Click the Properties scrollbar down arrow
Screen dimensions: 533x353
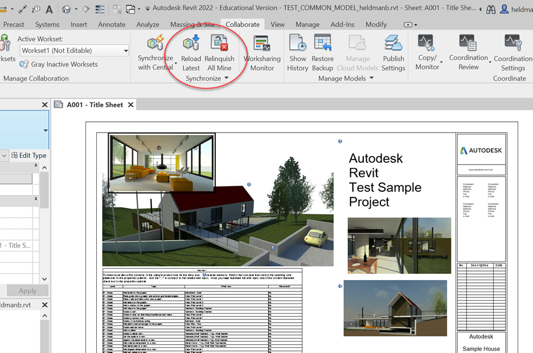tap(44, 279)
